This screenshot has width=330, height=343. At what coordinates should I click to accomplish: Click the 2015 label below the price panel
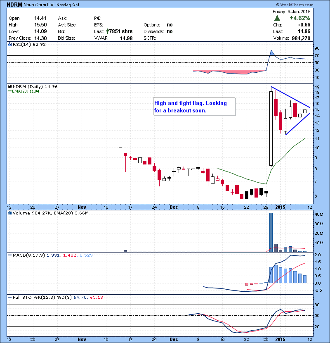click(280, 207)
